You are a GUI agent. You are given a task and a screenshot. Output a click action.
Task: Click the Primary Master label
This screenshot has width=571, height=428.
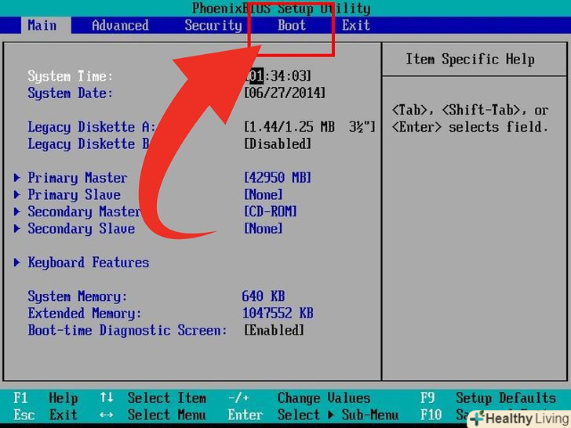click(x=78, y=178)
